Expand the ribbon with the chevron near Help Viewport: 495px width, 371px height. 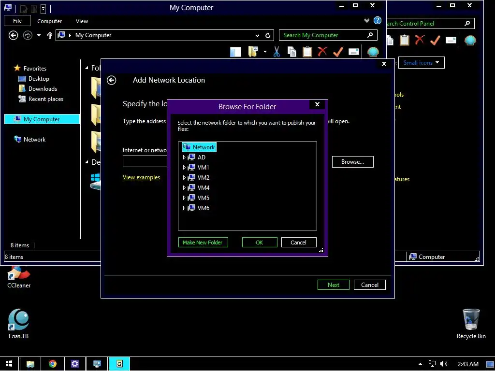[366, 20]
